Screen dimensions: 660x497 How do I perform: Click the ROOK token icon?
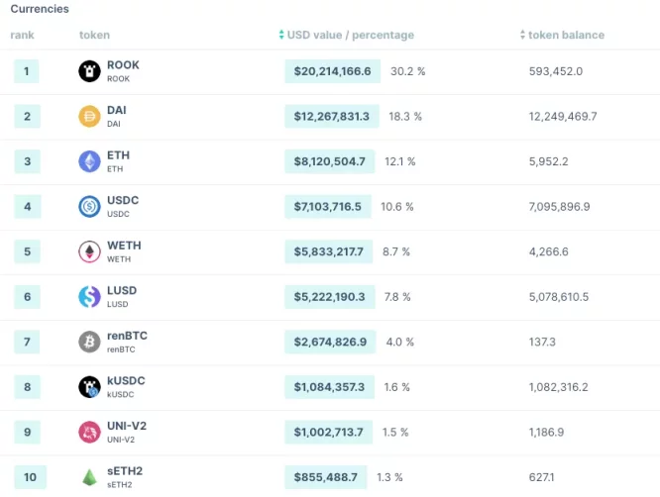click(x=89, y=71)
